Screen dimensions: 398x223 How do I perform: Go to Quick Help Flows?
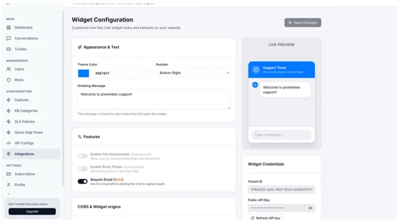pos(28,133)
